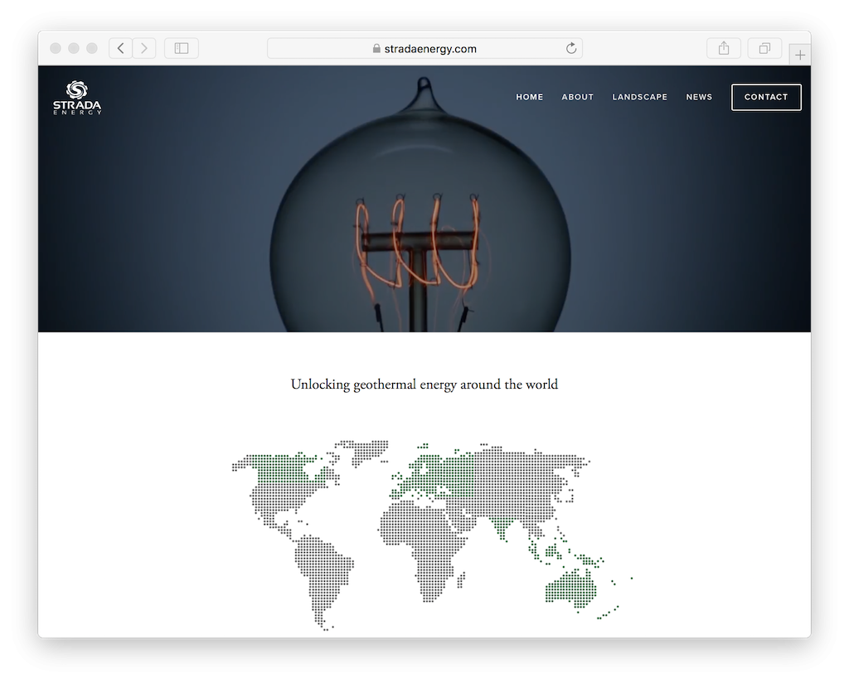The width and height of the screenshot is (849, 683).
Task: Click the green minimize/zoom window button
Action: [x=92, y=48]
